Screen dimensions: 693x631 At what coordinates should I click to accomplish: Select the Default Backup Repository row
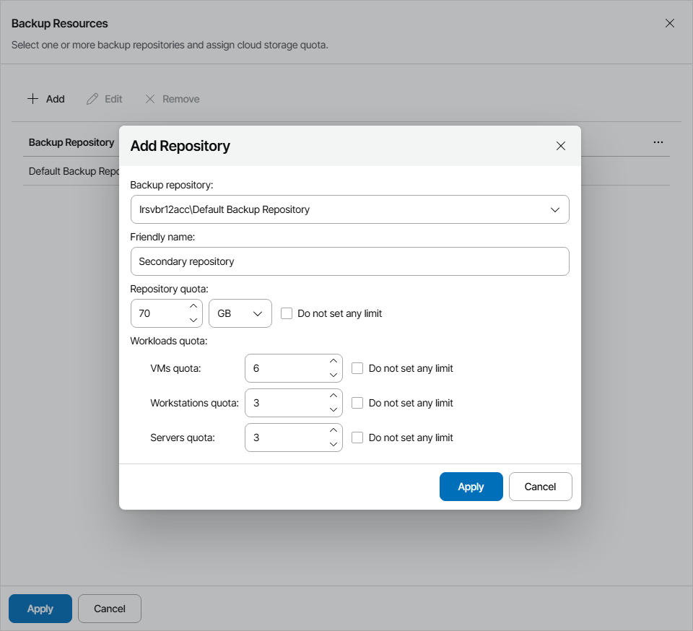tap(72, 171)
